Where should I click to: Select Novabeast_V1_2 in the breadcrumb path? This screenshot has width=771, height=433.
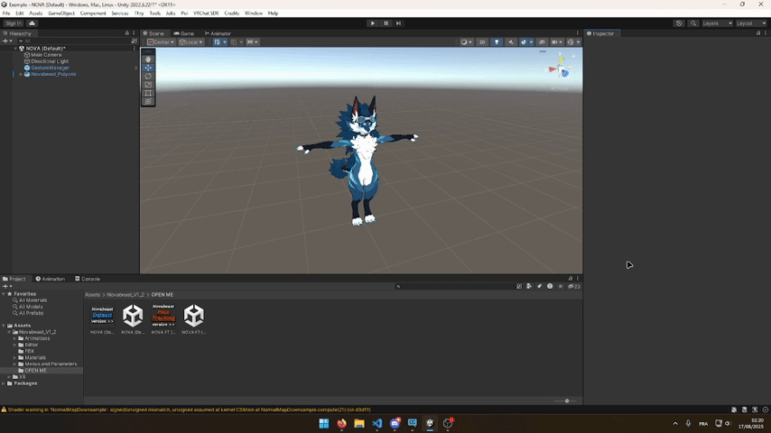126,295
